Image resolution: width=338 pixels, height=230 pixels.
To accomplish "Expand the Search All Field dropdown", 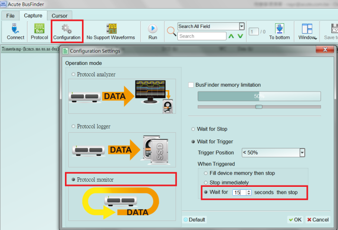I will coord(242,26).
